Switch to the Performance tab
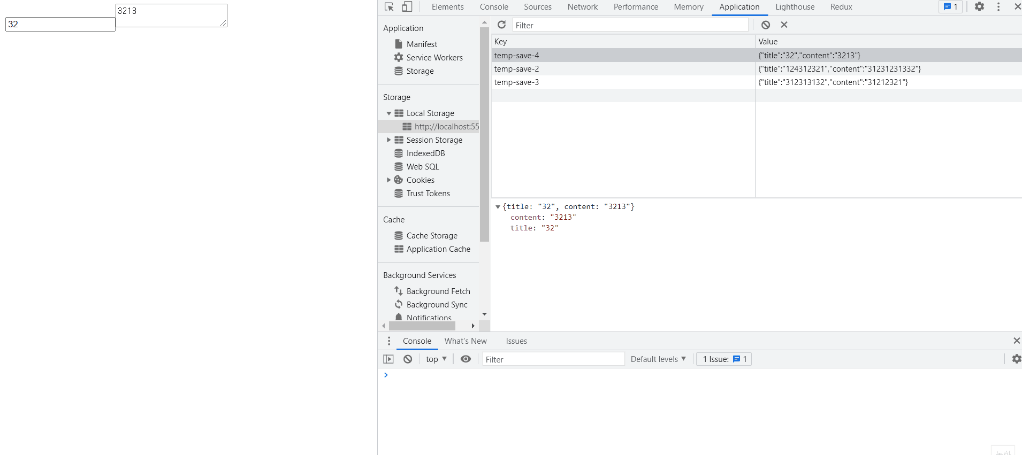 click(x=636, y=7)
